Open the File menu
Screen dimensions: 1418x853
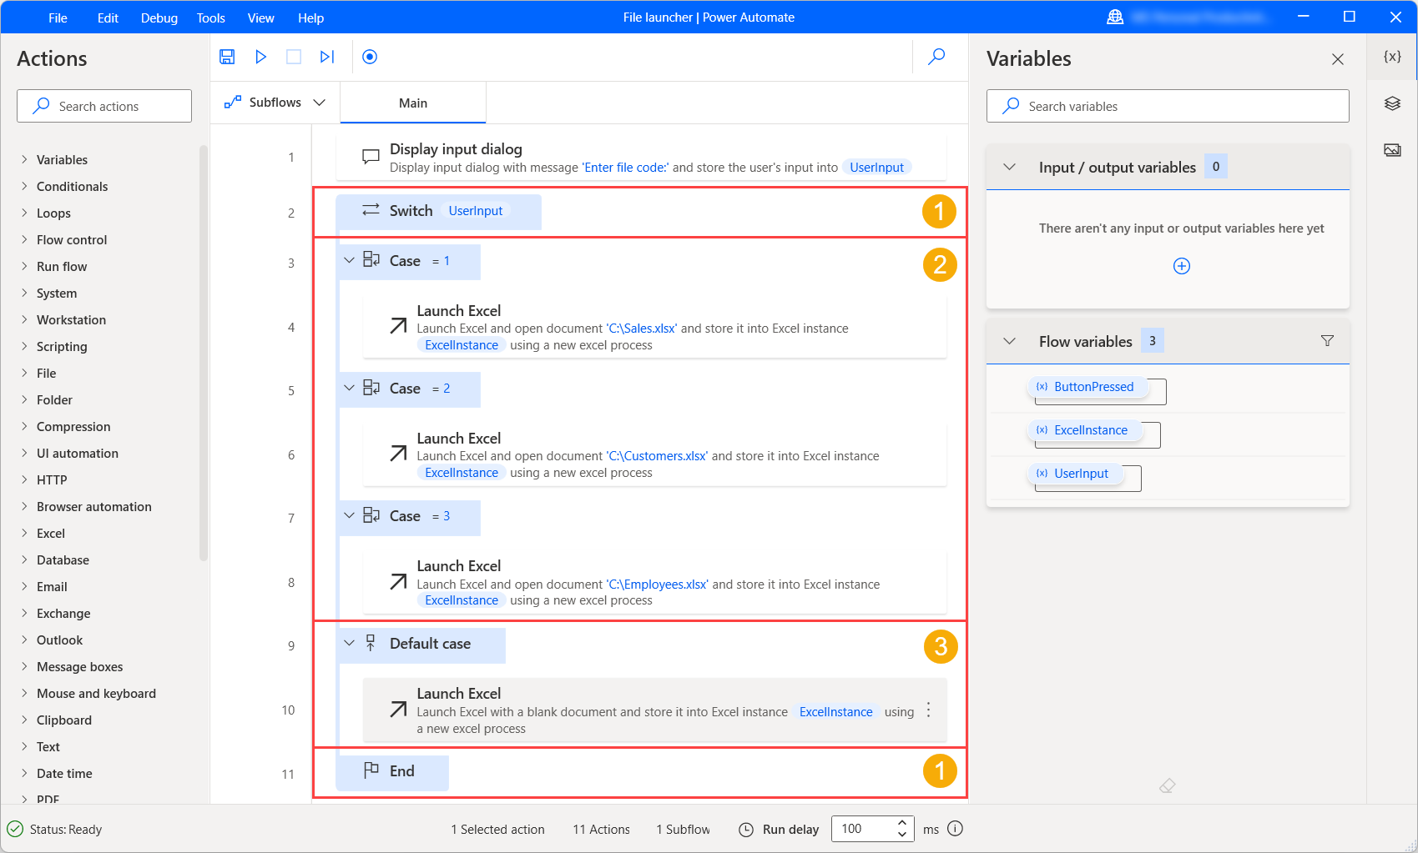(58, 18)
